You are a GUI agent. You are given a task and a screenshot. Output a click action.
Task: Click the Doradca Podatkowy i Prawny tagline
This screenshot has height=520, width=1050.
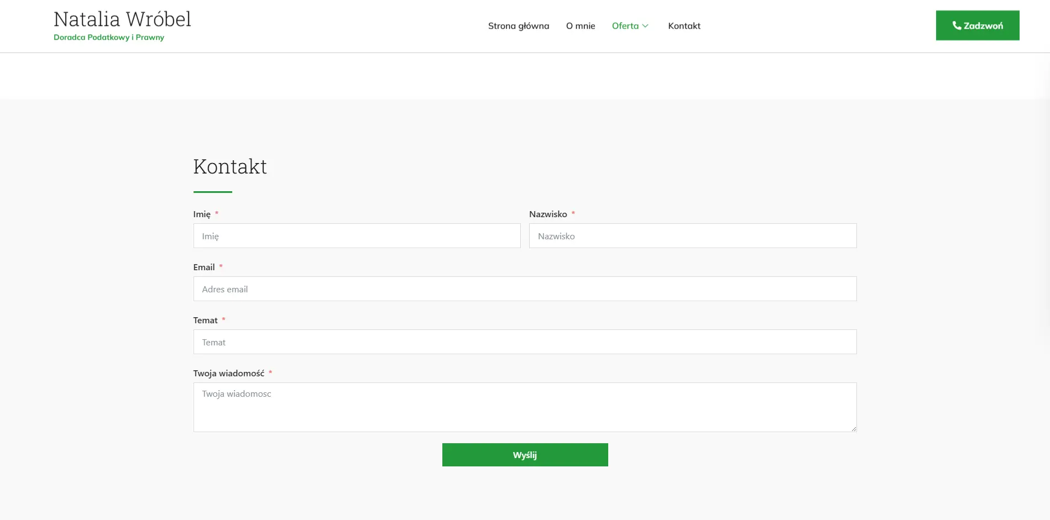[109, 38]
